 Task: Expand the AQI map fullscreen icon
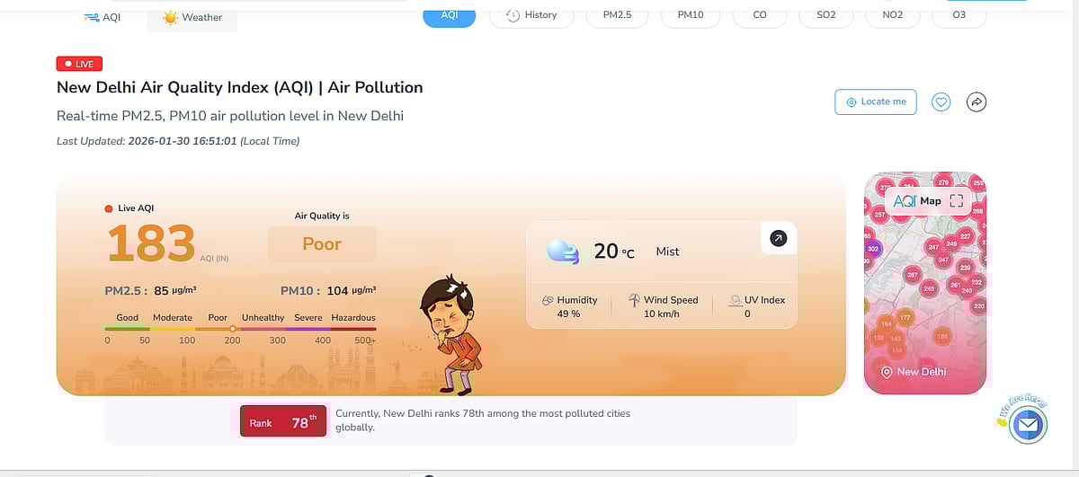(x=956, y=201)
